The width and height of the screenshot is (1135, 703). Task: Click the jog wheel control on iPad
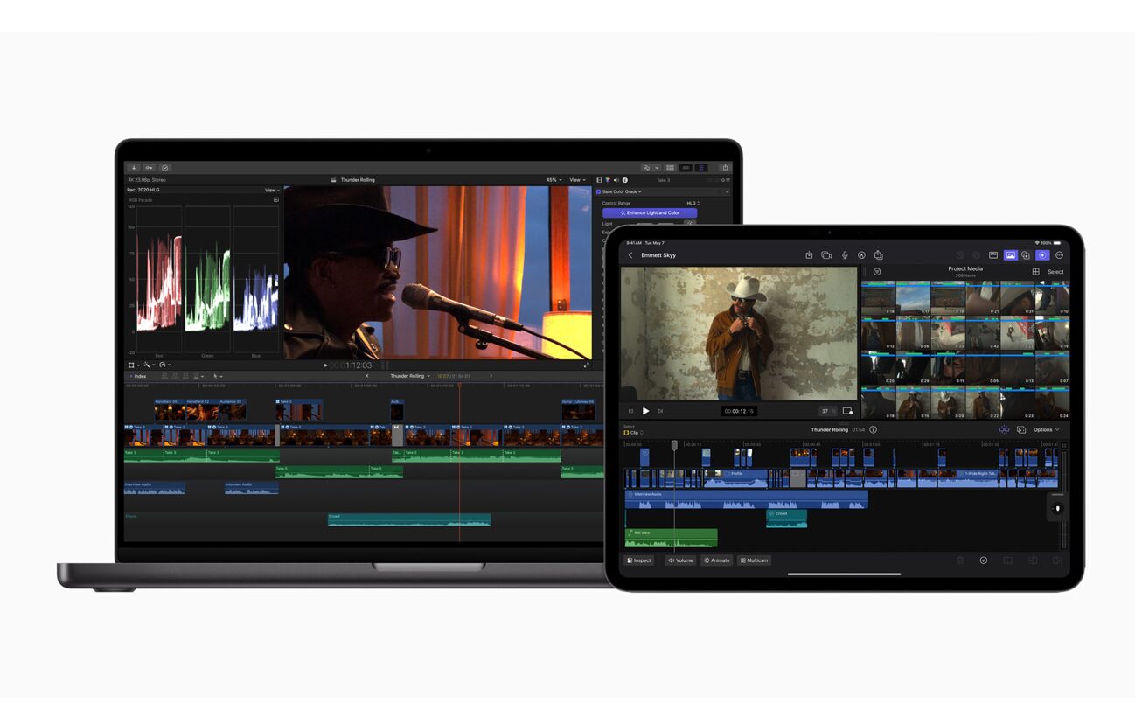coord(1057,507)
